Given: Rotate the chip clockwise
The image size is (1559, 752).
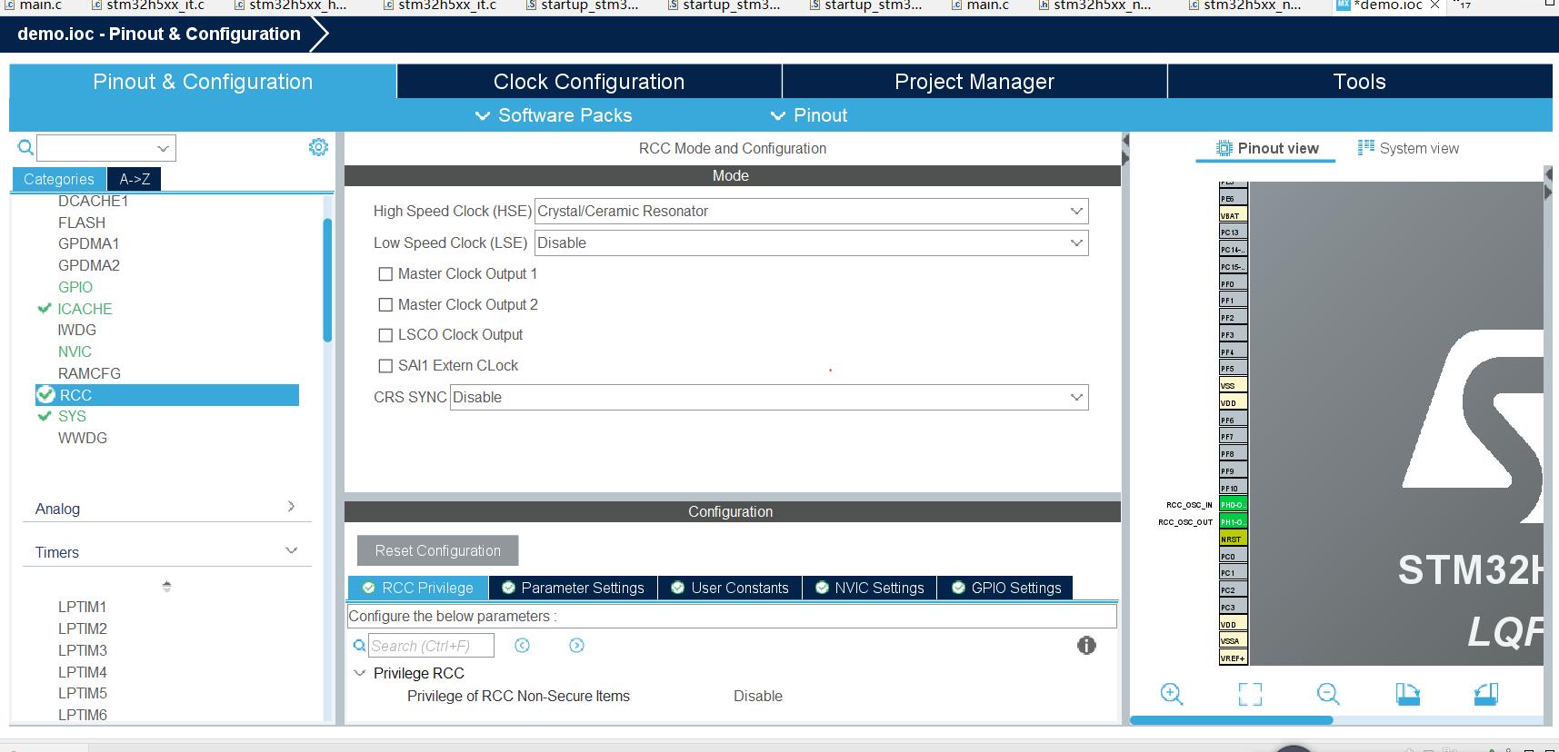Looking at the screenshot, I should coord(1407,694).
